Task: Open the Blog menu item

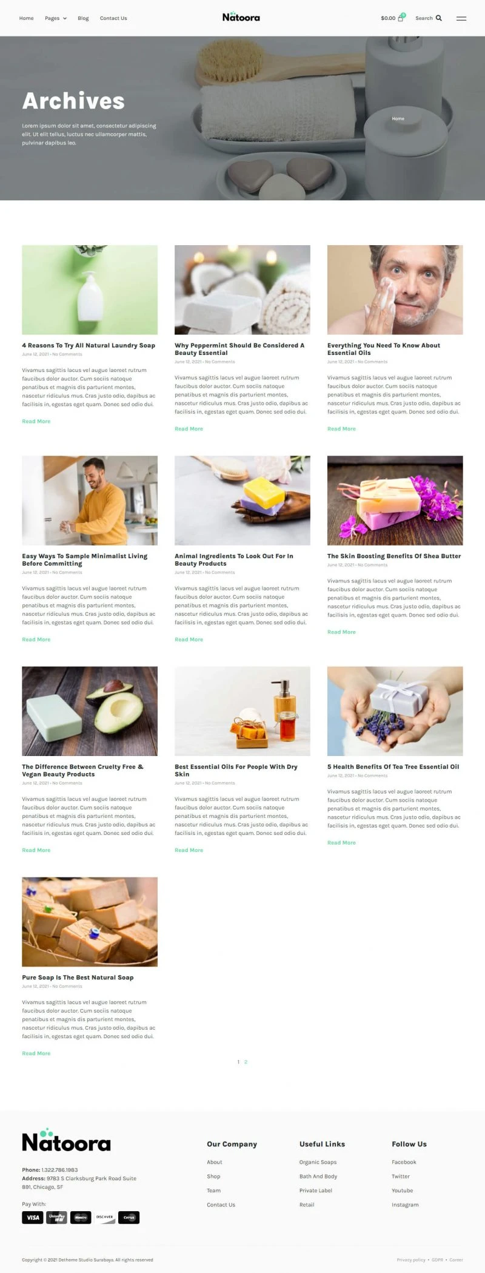Action: 83,18
